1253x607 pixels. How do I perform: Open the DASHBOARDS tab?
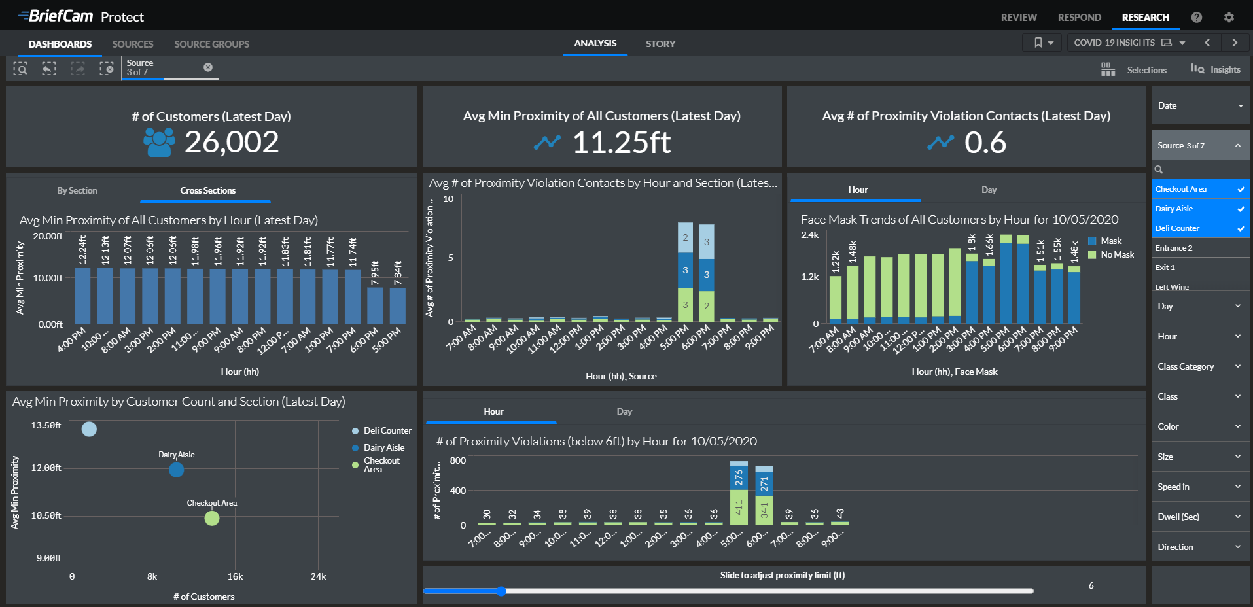(60, 44)
